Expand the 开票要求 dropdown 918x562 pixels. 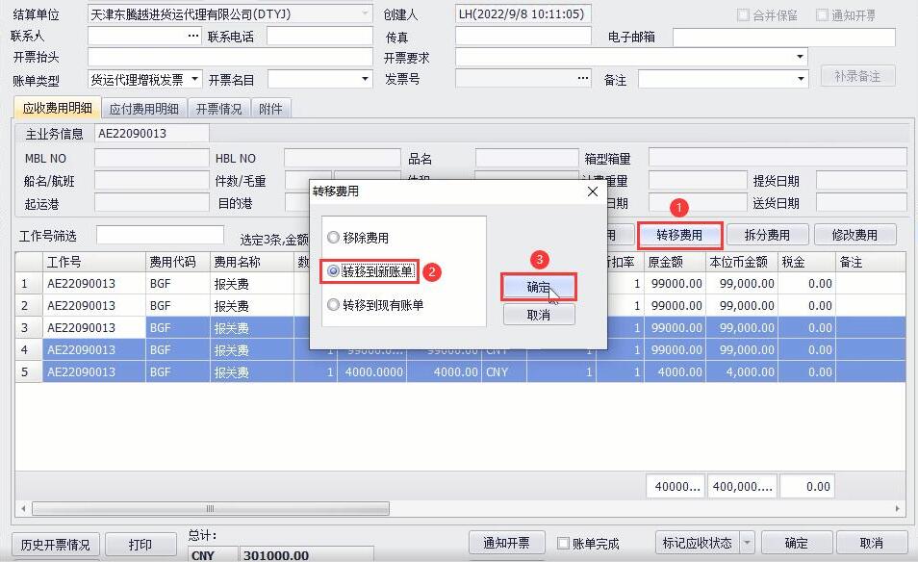coord(800,57)
